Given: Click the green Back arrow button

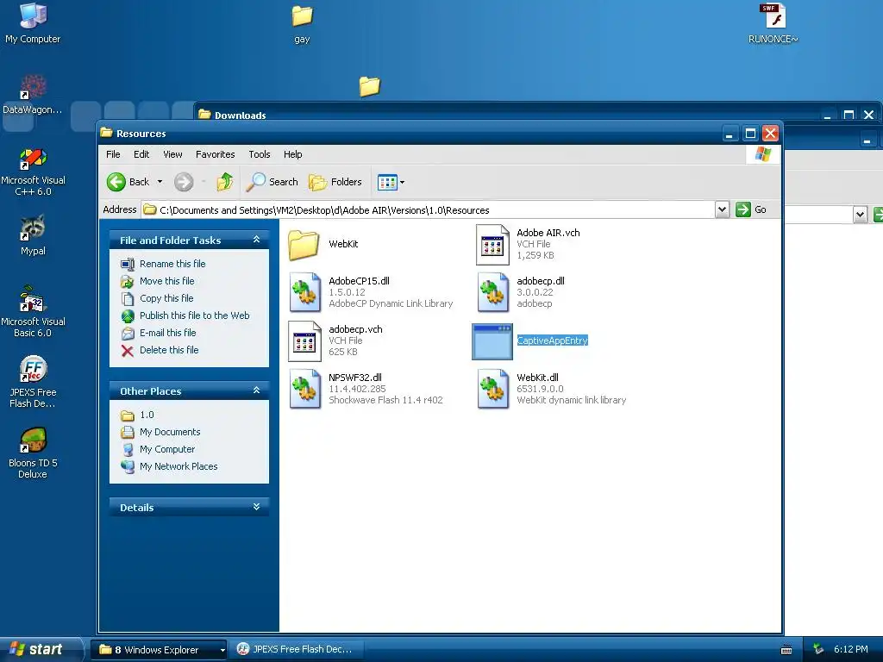Looking at the screenshot, I should [x=116, y=182].
